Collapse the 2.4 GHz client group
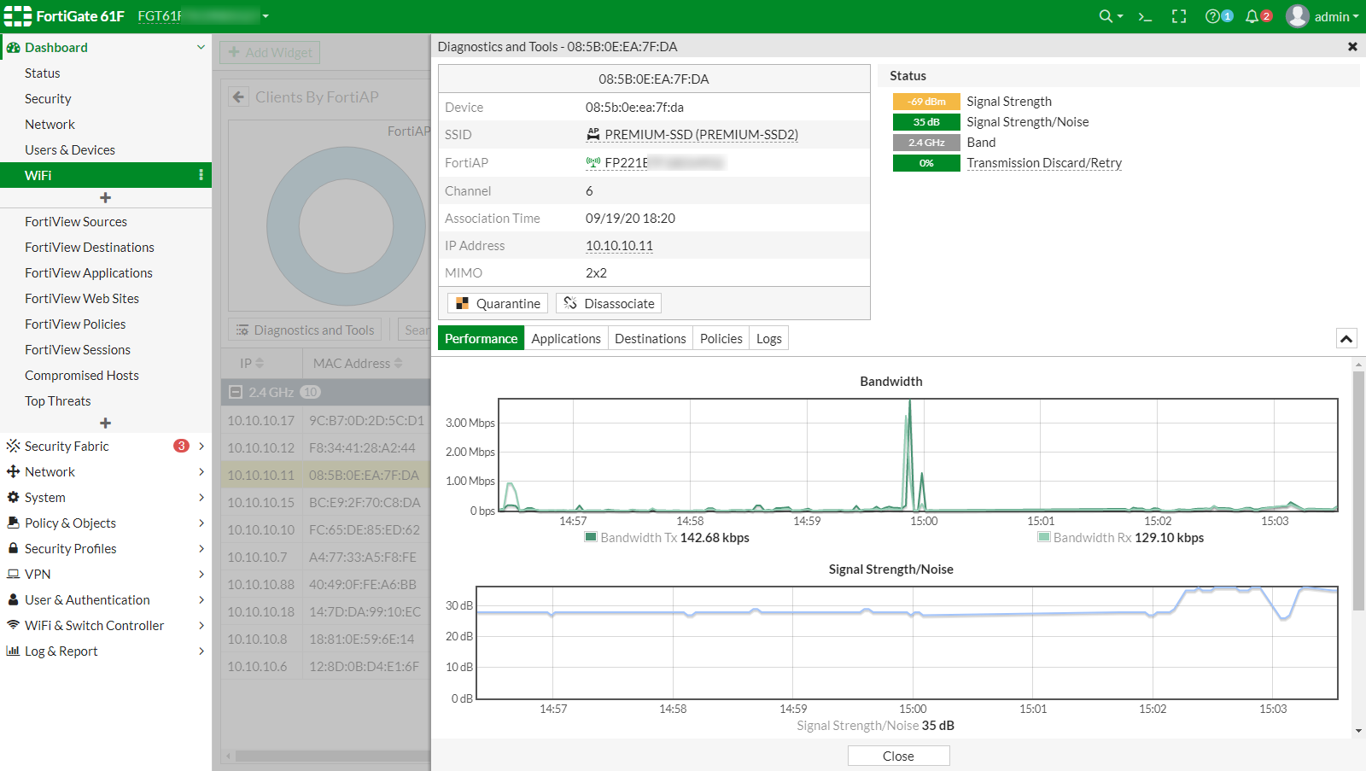1366x771 pixels. coord(236,392)
